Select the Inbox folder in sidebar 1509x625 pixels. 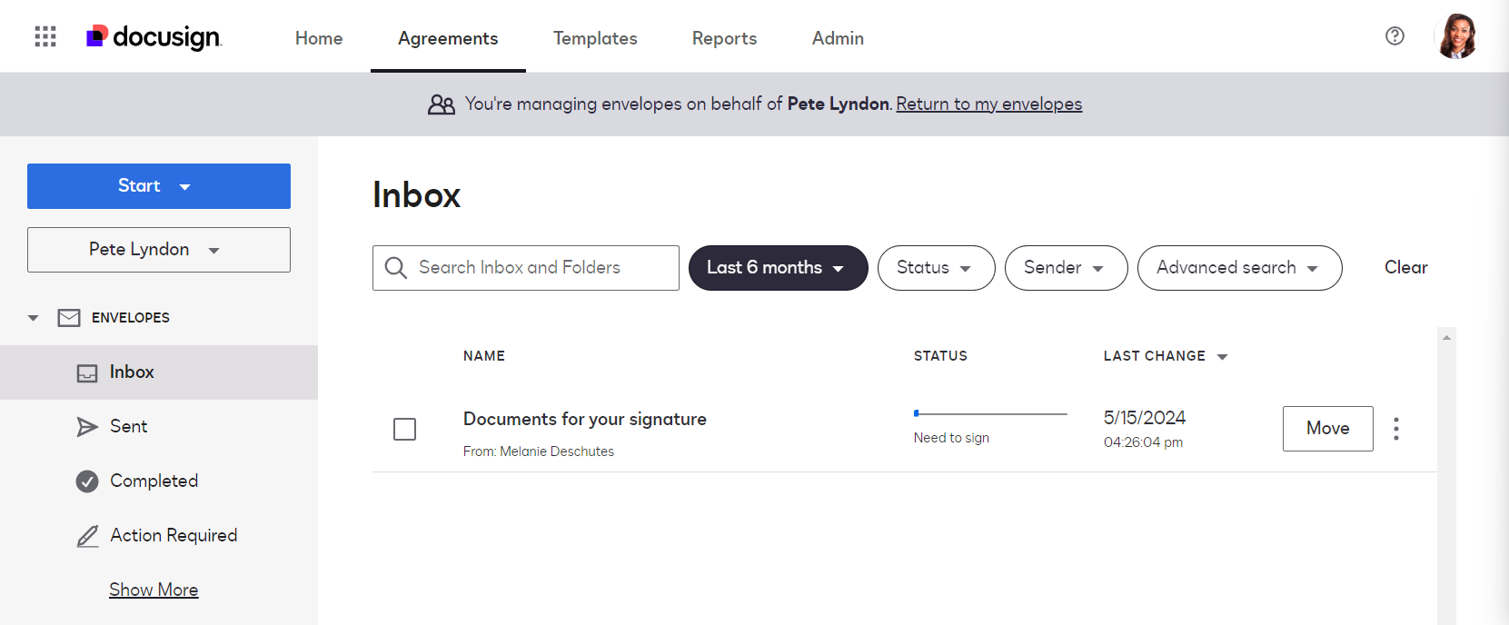(x=132, y=372)
